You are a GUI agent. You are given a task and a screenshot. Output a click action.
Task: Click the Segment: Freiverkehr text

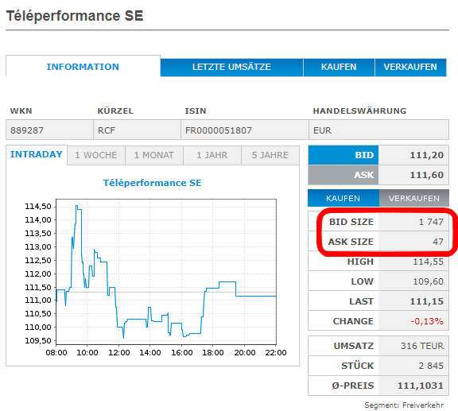click(404, 405)
